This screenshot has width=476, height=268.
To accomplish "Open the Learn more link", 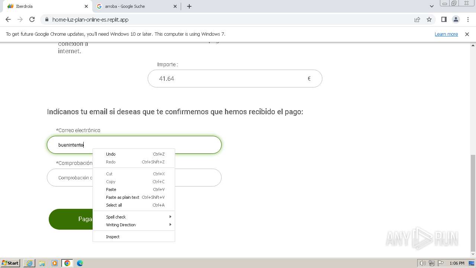I will (446, 34).
